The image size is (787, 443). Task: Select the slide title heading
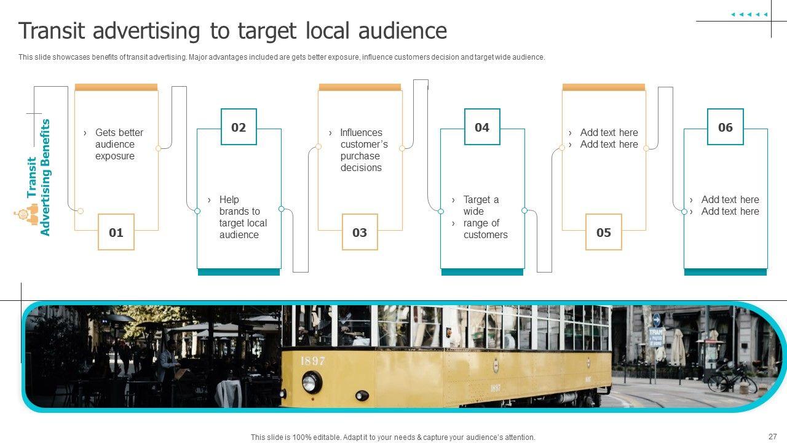click(x=232, y=31)
